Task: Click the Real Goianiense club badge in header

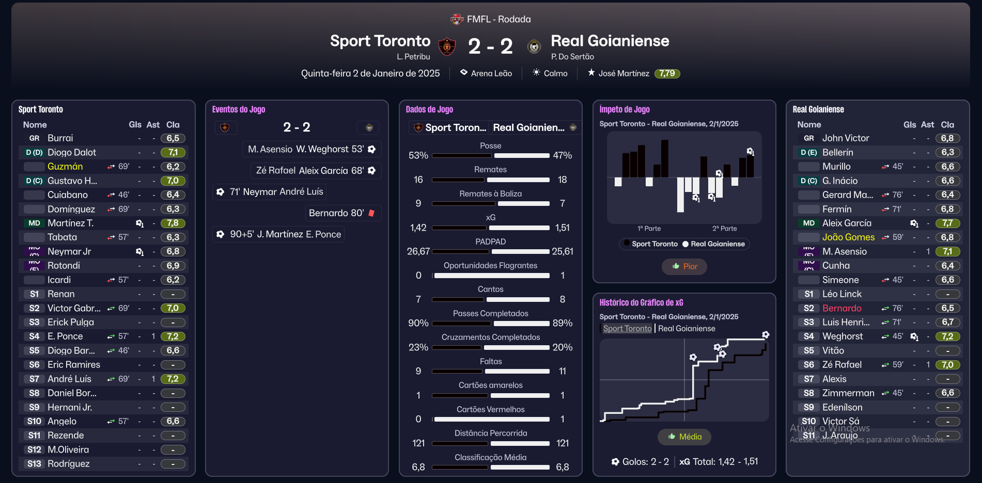Action: click(x=534, y=46)
